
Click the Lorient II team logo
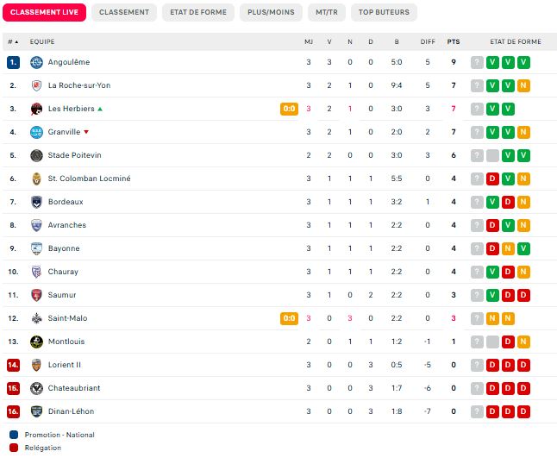36,365
